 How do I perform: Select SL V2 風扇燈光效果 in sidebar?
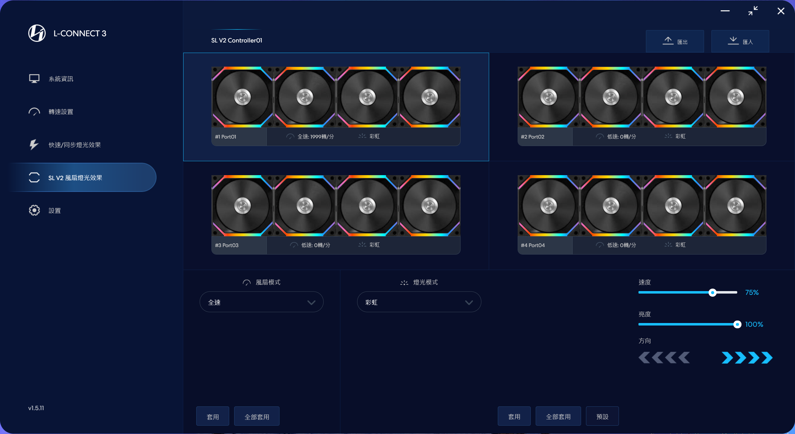pyautogui.click(x=83, y=178)
